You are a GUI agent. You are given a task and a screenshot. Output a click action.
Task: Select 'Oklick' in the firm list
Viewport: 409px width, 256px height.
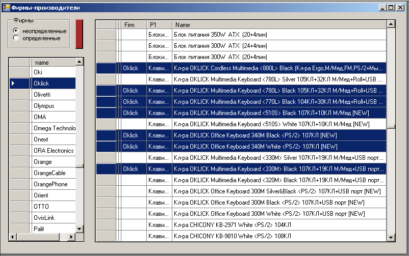53,83
